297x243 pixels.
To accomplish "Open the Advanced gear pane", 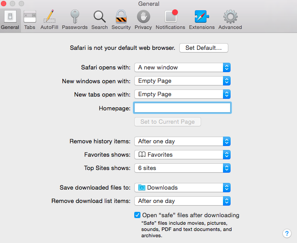I will tap(230, 20).
